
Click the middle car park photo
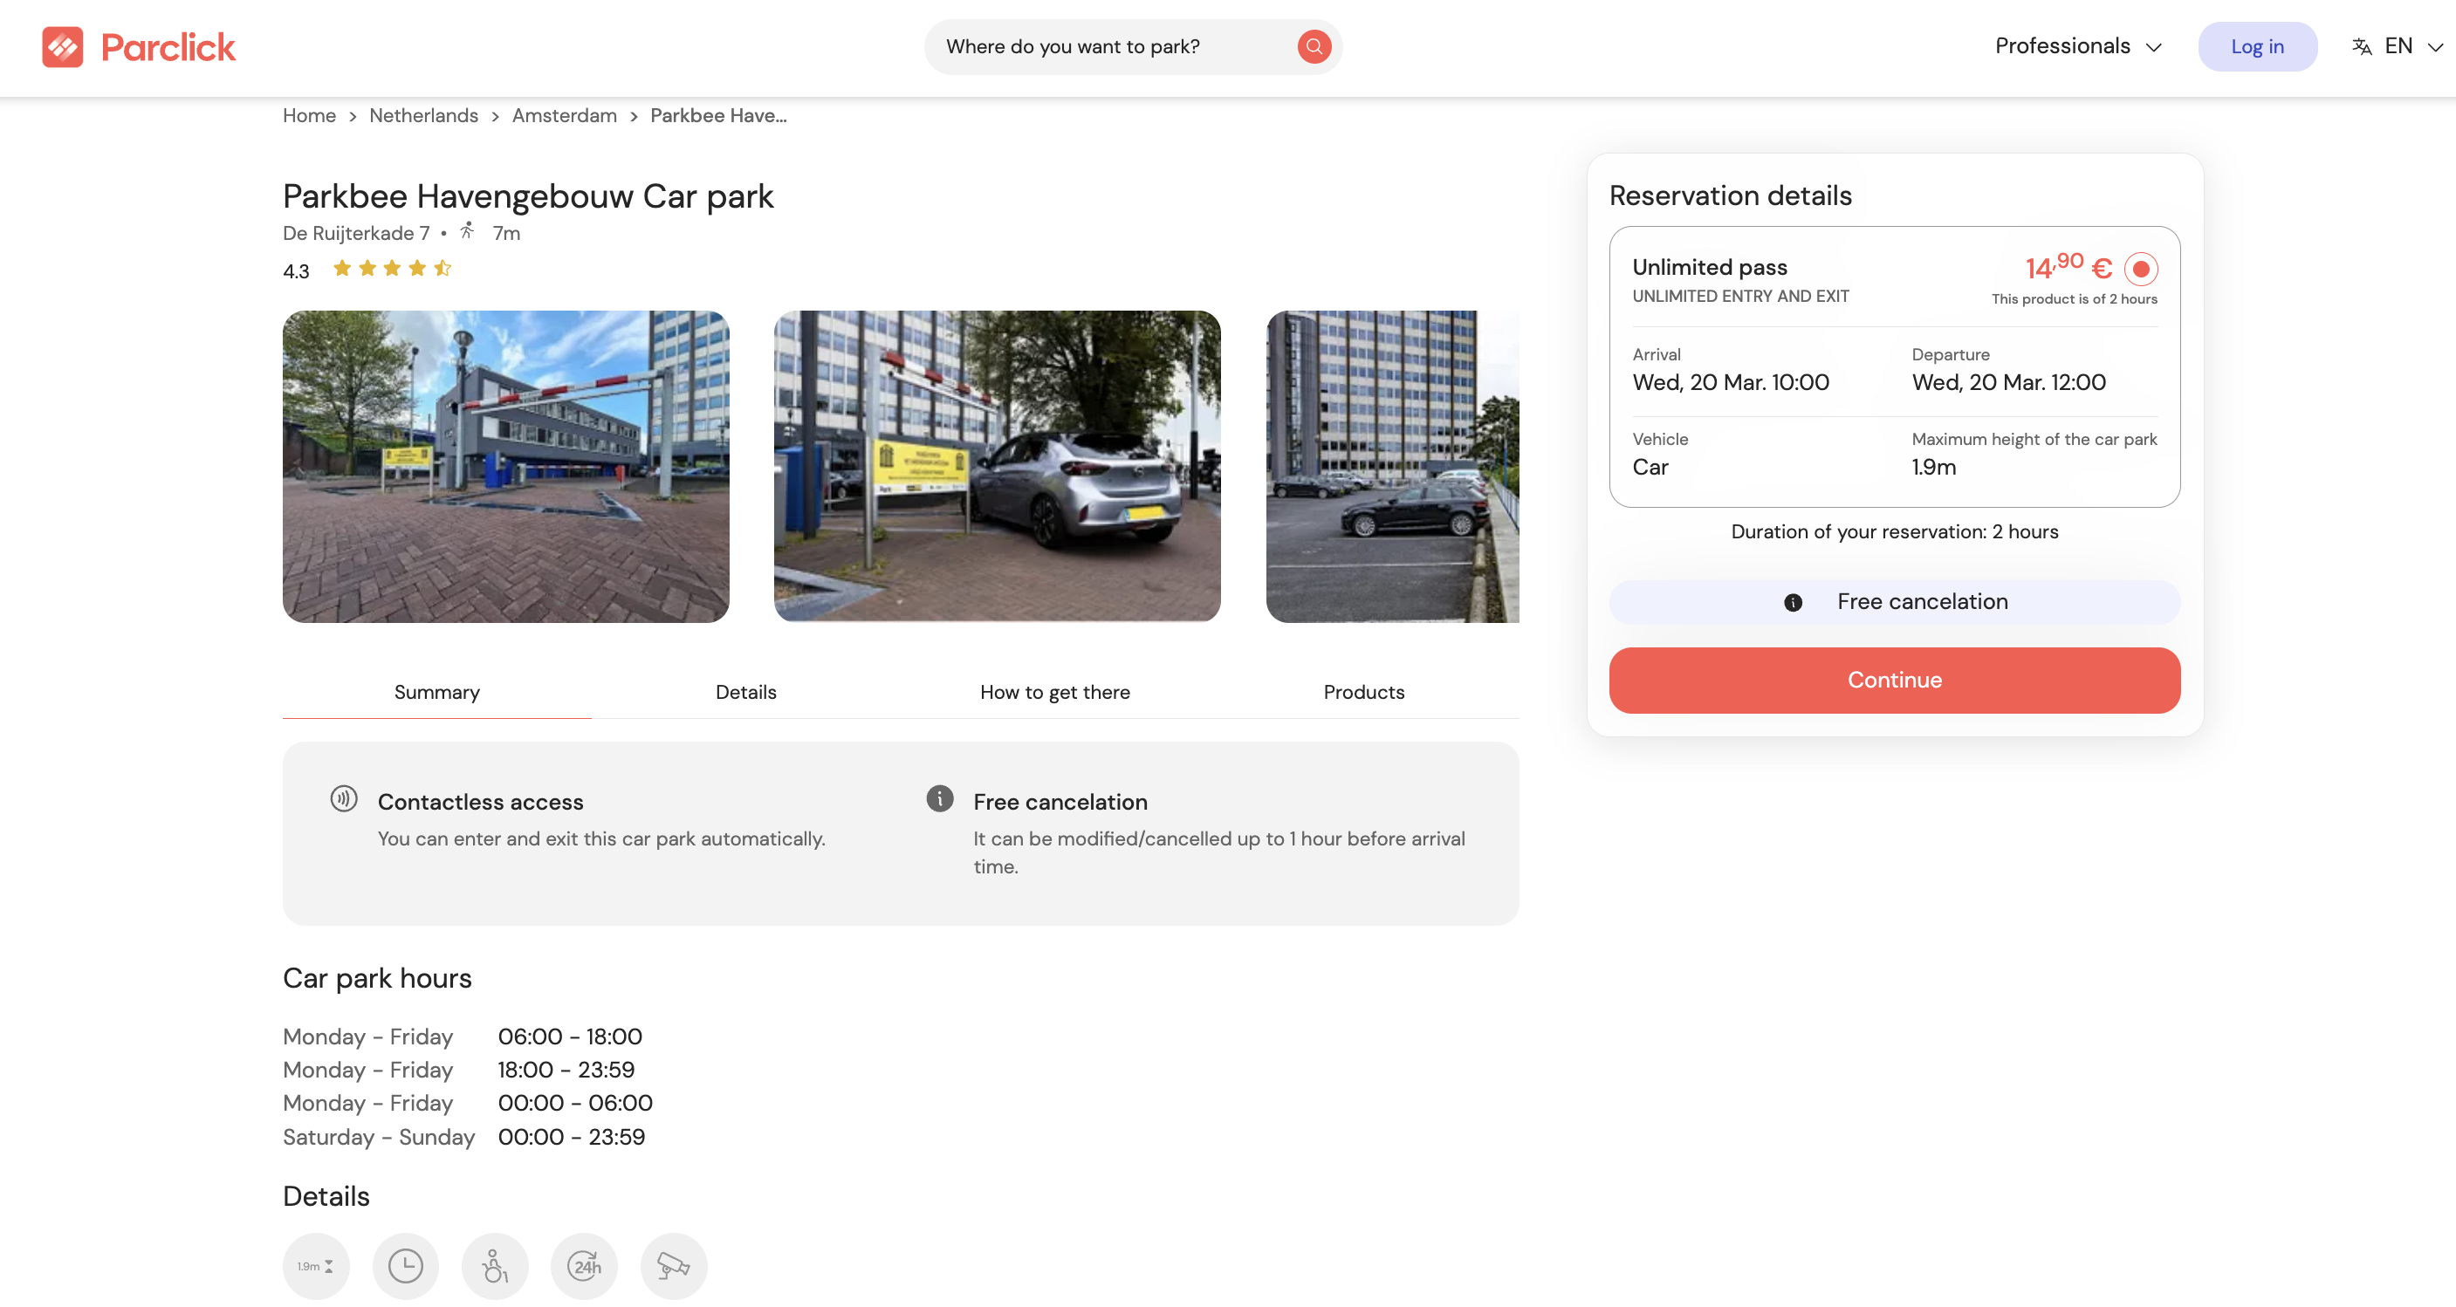click(x=997, y=466)
